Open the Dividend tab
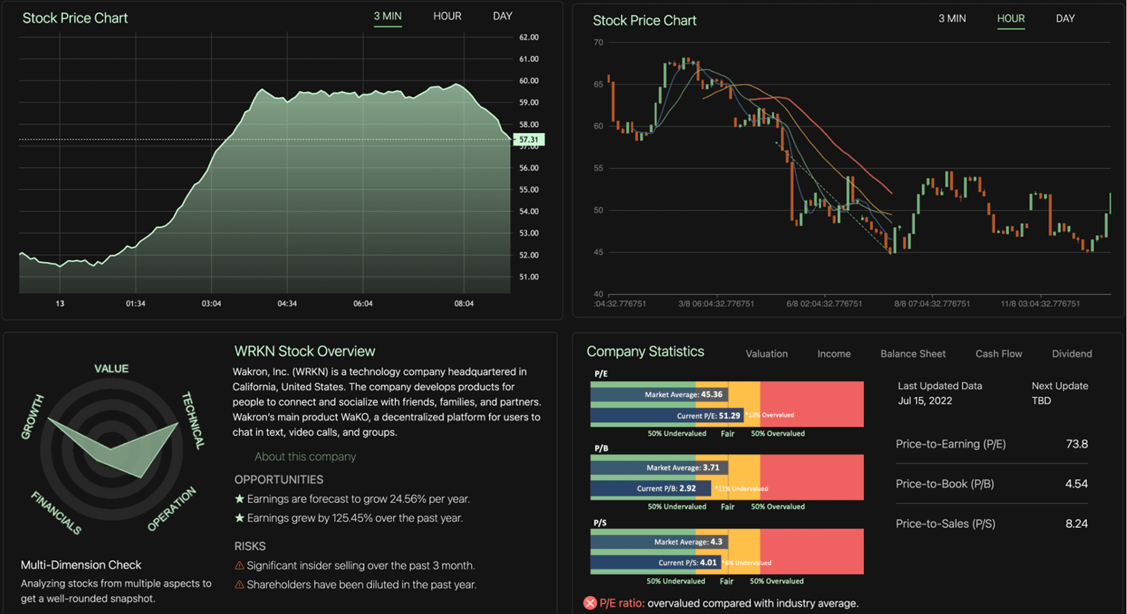Screen dimensions: 1127x614 [x=1072, y=354]
